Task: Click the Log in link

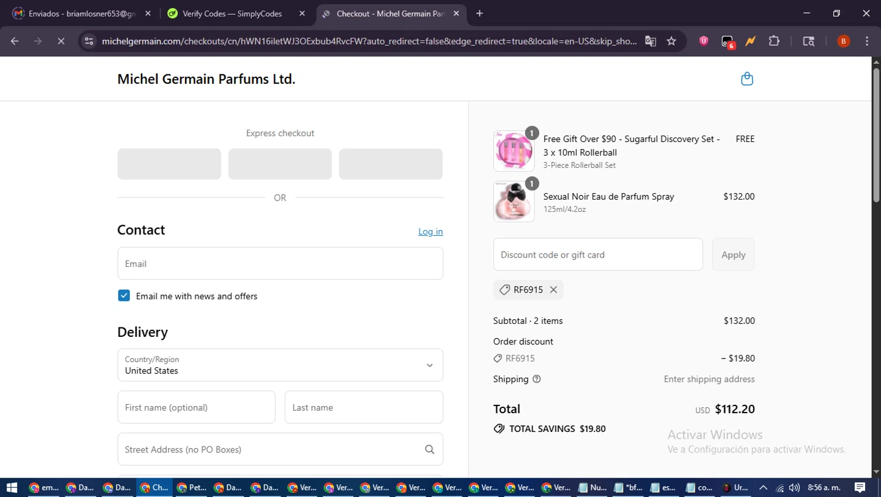Action: click(x=431, y=232)
